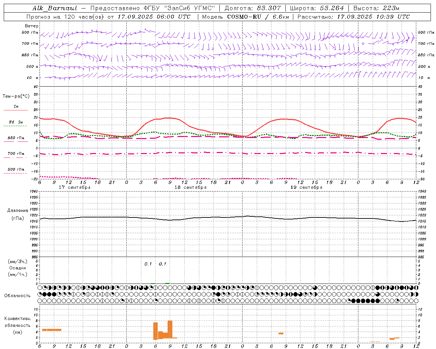436x349 pixels.
Task: Click the small green precipitation bar on 18 September
Action: (167, 283)
